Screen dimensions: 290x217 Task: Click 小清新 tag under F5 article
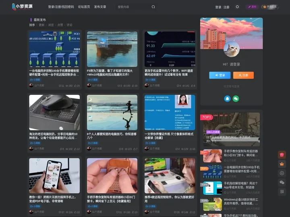click(x=93, y=80)
